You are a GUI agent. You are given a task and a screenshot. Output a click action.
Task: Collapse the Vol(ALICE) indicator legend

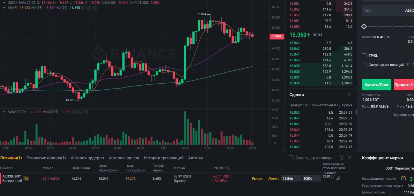coord(4,112)
